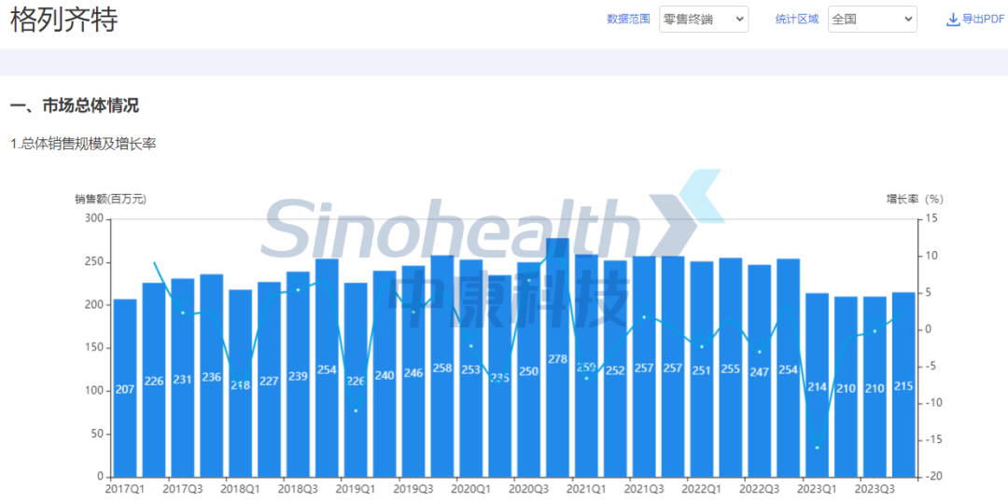Click the 2023Q3 x-axis label
The width and height of the screenshot is (1008, 501).
[875, 488]
